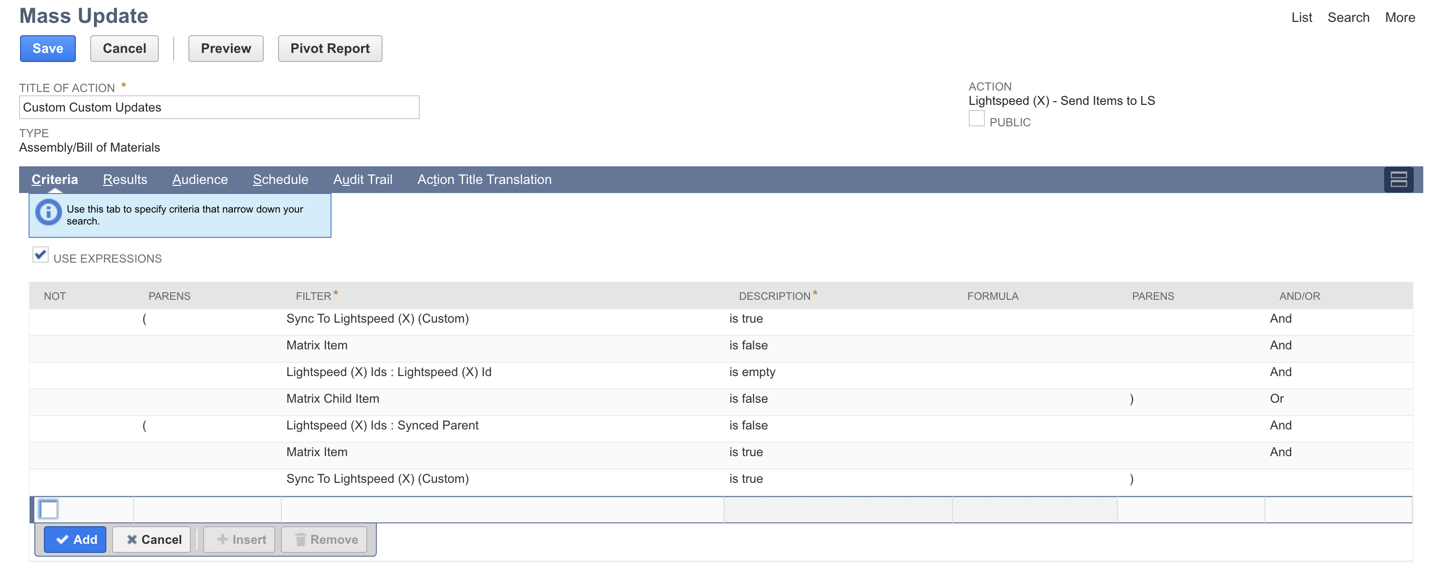Click the Title of Action text field
Viewport: 1429px width, 571px height.
click(x=219, y=107)
